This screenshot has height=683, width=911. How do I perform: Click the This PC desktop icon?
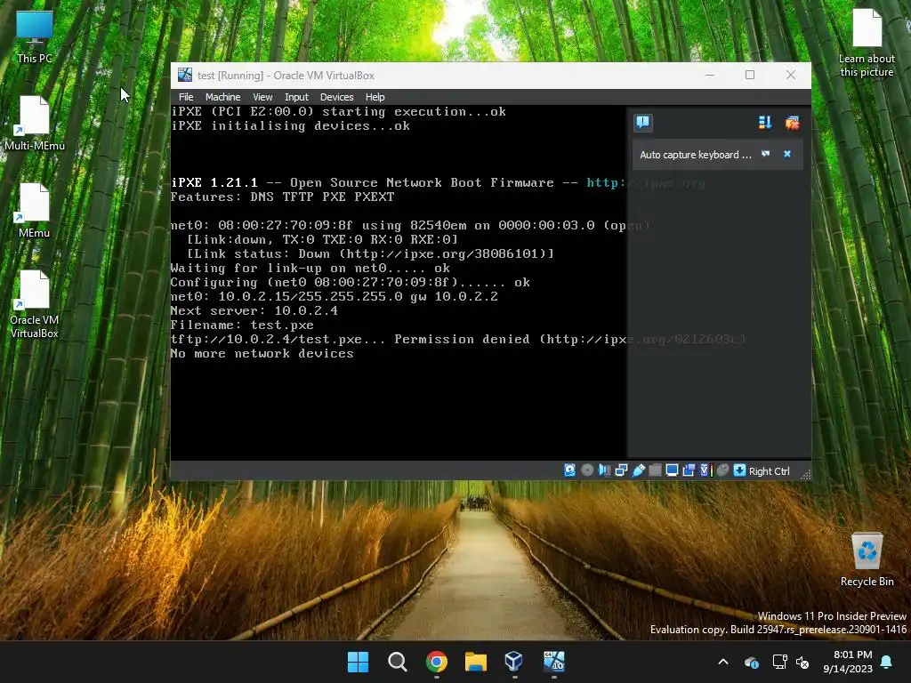point(35,36)
